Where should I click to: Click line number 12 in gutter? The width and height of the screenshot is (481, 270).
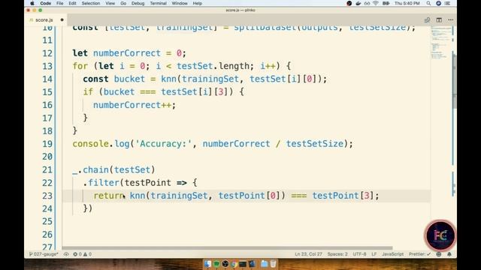(x=47, y=53)
